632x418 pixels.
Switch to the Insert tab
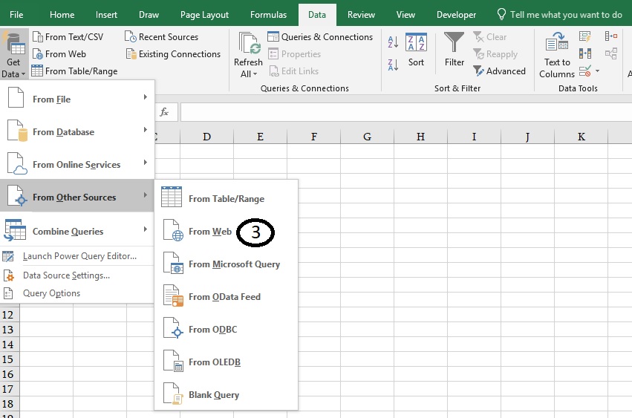click(x=106, y=15)
